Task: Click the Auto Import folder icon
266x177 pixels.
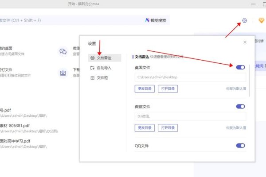Action: click(x=93, y=68)
